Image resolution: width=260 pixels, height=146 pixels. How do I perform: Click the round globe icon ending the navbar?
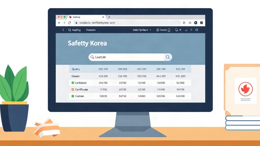(197, 30)
